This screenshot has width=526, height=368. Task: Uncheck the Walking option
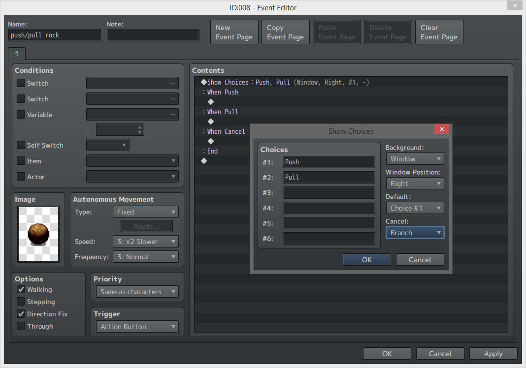pos(21,289)
